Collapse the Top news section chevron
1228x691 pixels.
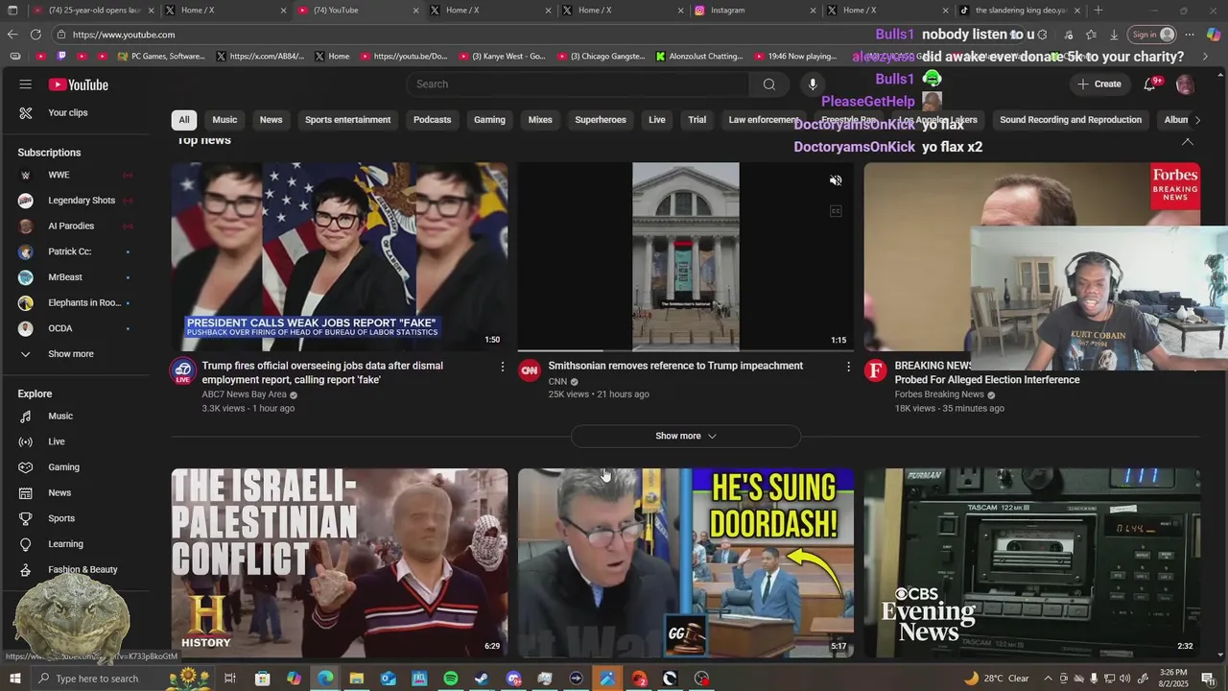pos(1187,142)
